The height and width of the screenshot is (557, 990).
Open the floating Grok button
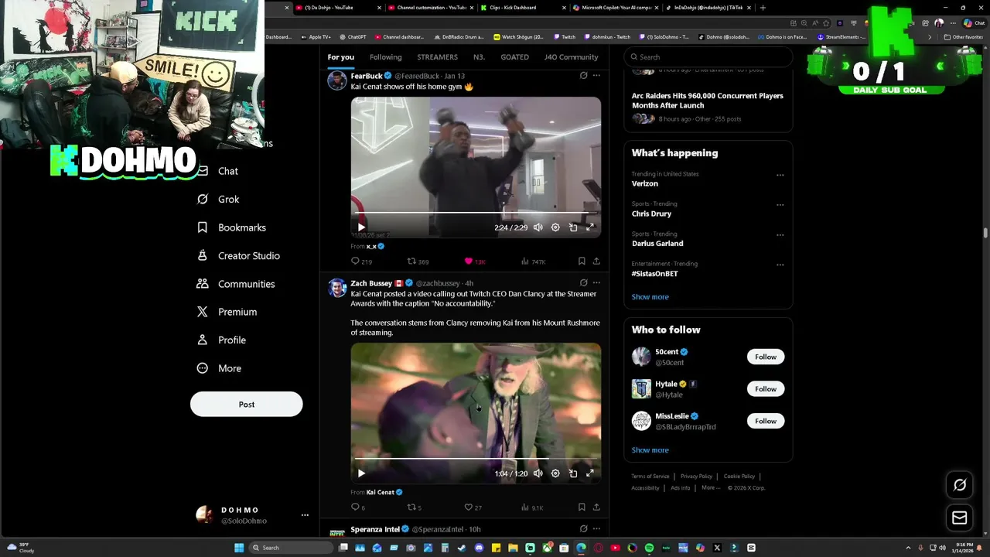(960, 485)
